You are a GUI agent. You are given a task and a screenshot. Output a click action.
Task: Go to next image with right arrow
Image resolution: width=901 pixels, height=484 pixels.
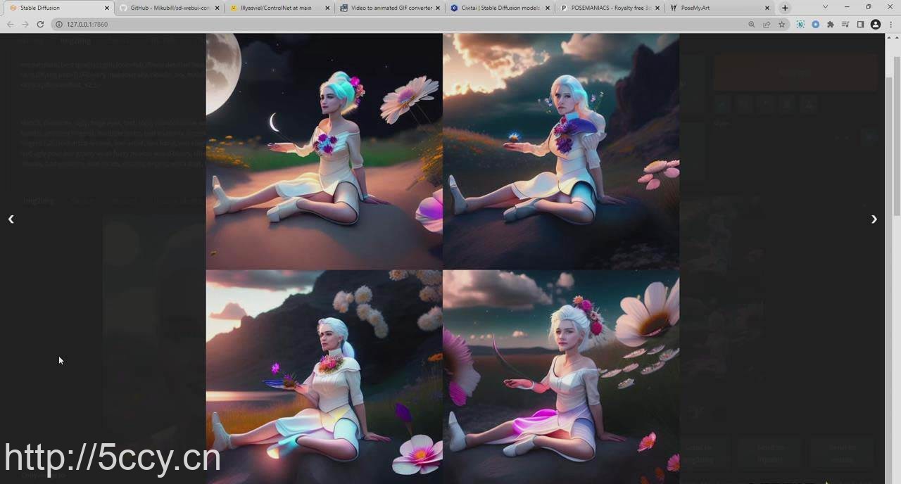coord(874,219)
